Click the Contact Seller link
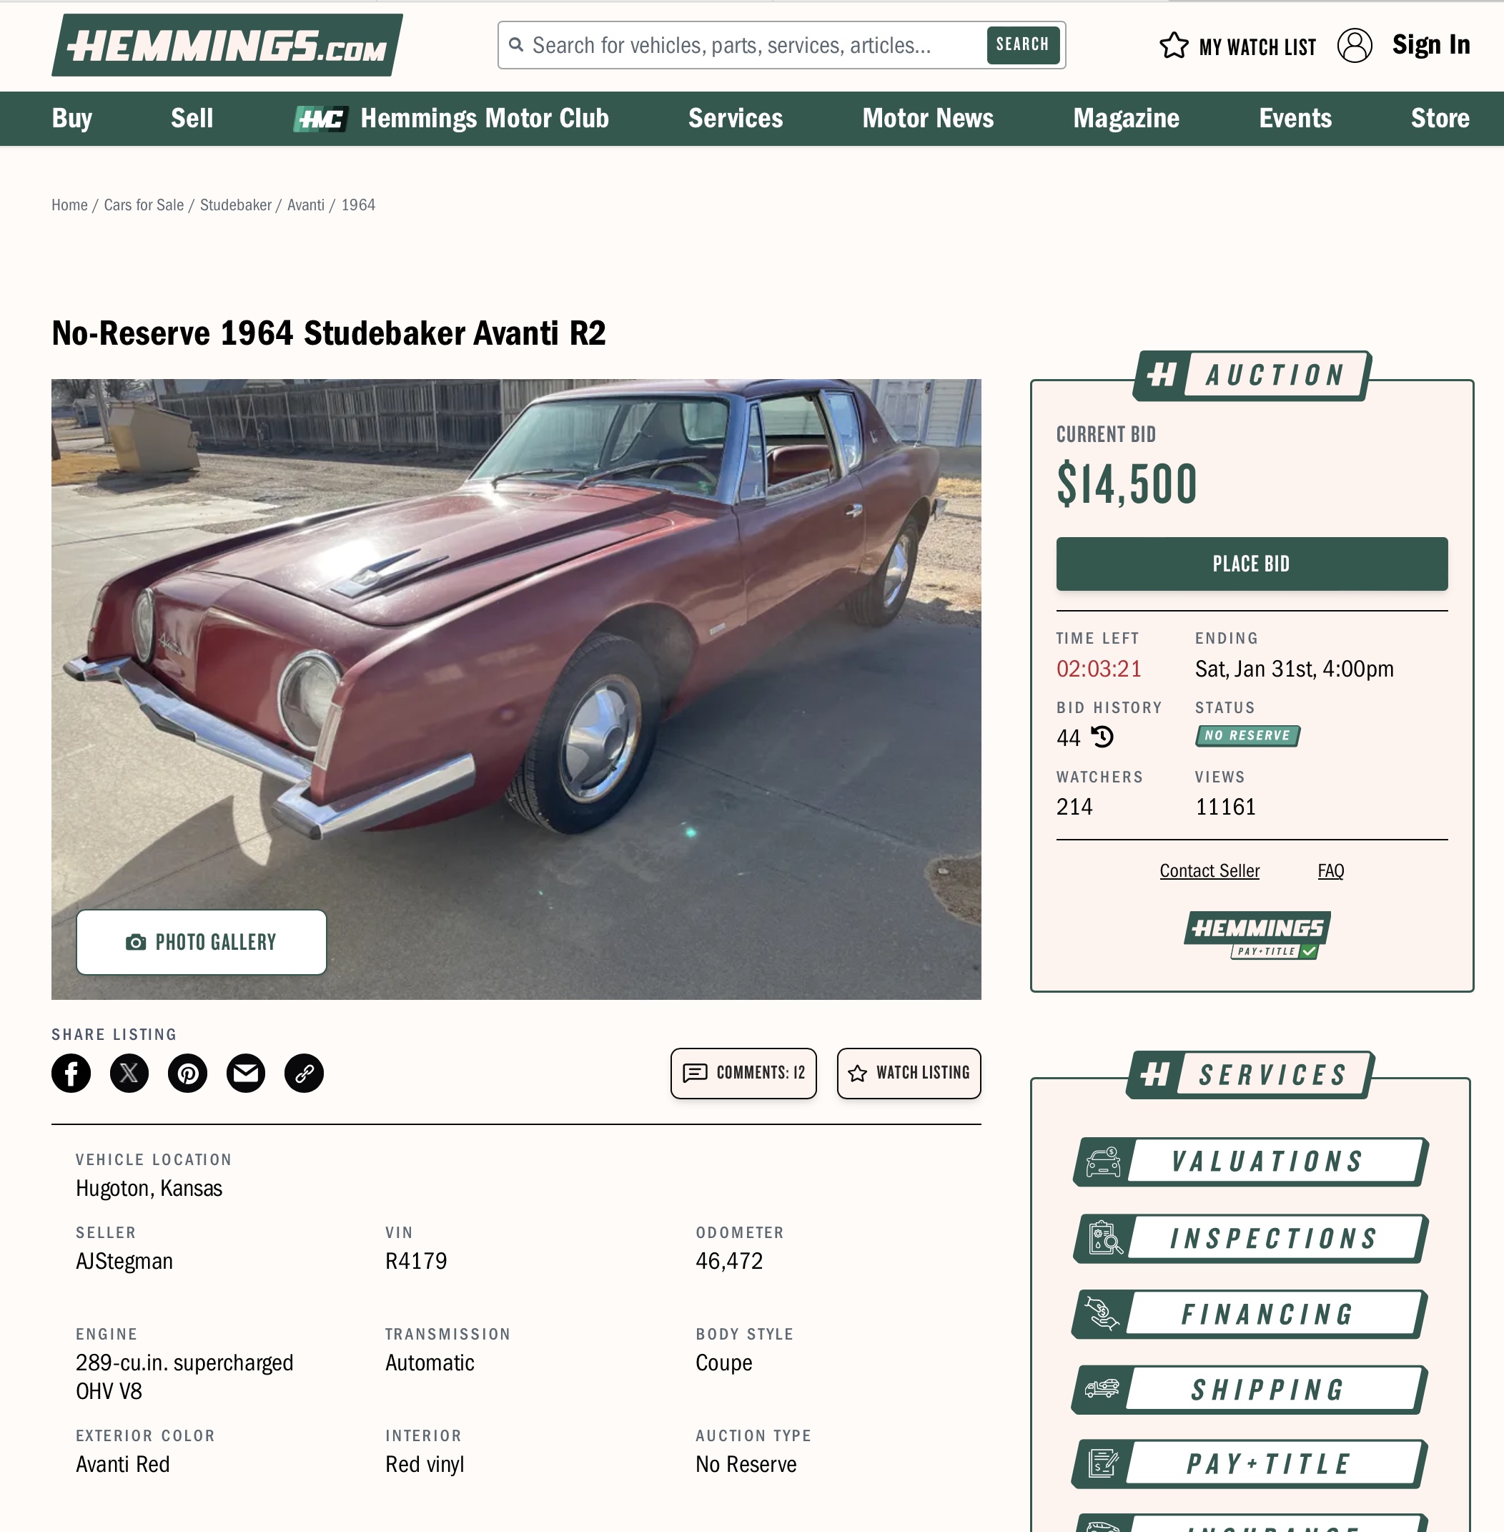1504x1532 pixels. (1209, 870)
